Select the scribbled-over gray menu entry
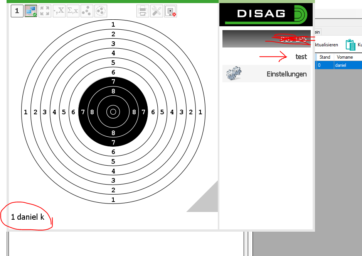This screenshot has width=362, height=256. point(266,39)
